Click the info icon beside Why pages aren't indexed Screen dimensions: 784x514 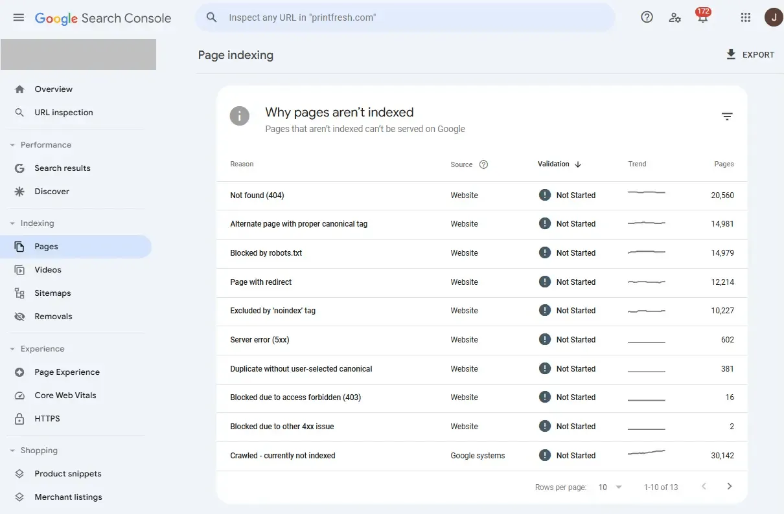[240, 117]
